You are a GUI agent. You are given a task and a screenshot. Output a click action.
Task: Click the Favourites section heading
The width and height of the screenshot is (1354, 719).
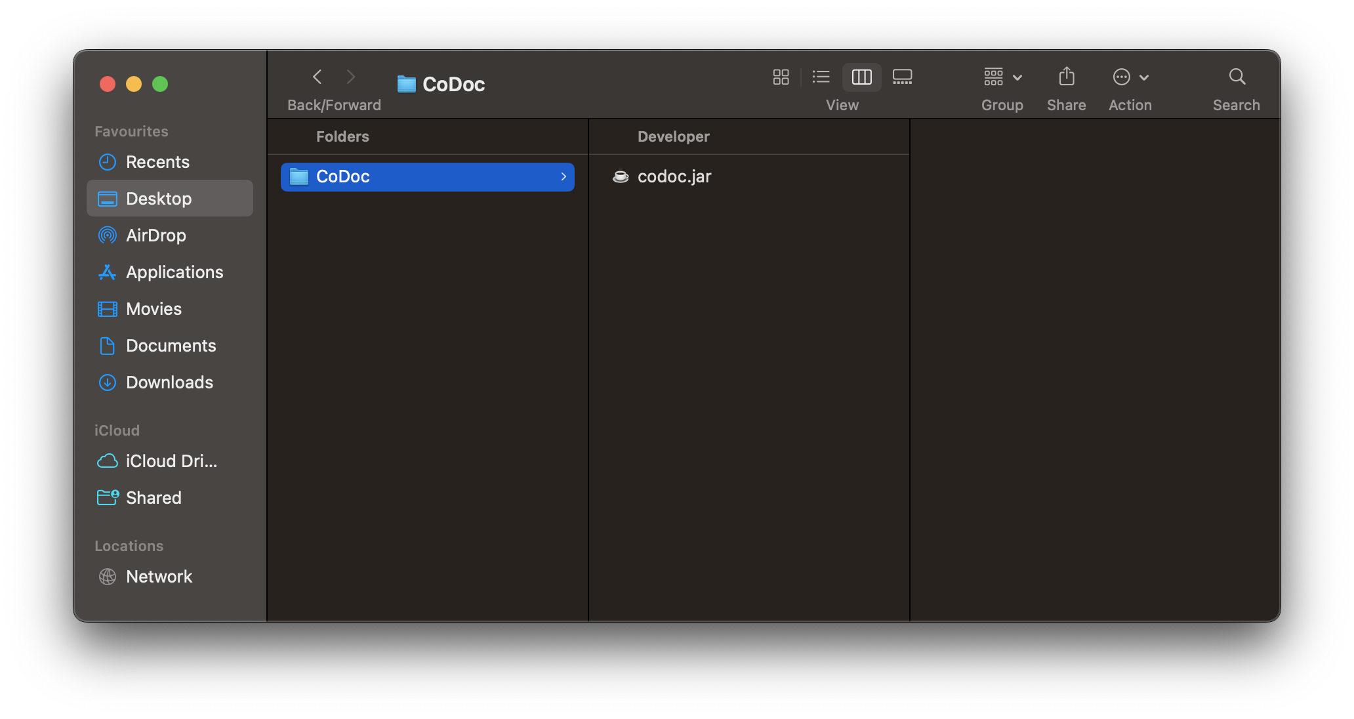[131, 131]
